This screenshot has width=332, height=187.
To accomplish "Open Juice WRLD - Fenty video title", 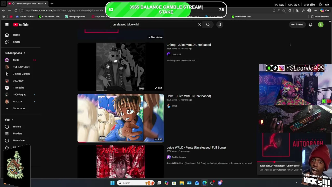I will 196,148.
